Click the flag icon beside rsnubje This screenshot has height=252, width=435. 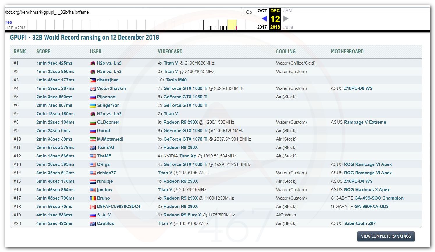93,181
